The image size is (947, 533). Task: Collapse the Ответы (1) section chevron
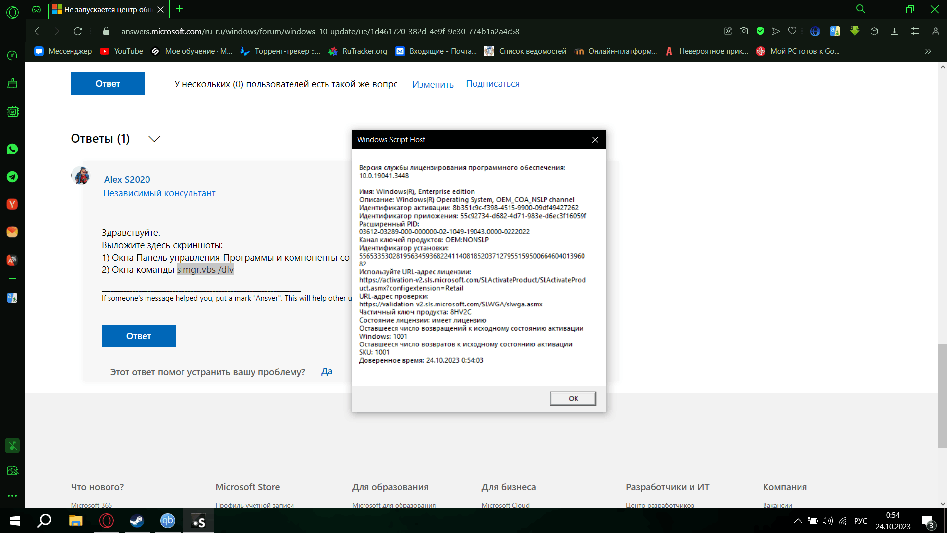coord(154,139)
